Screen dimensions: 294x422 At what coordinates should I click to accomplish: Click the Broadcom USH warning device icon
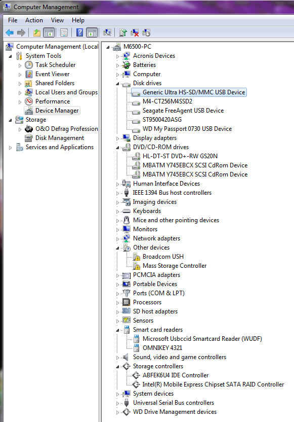click(x=137, y=257)
